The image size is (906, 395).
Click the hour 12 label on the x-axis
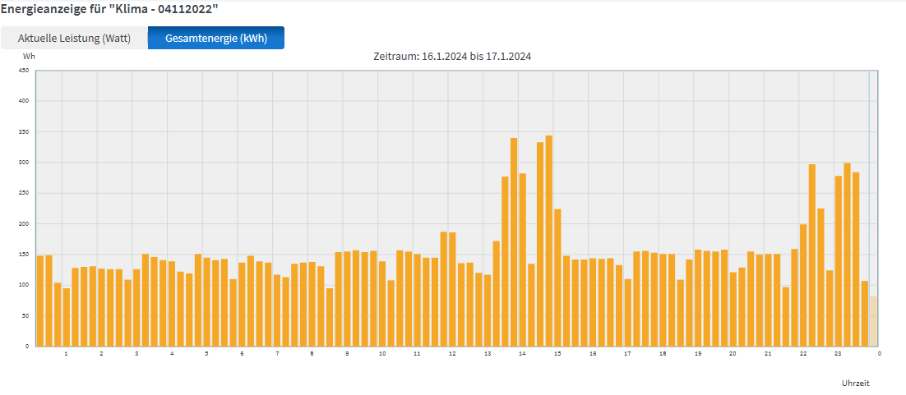(452, 354)
